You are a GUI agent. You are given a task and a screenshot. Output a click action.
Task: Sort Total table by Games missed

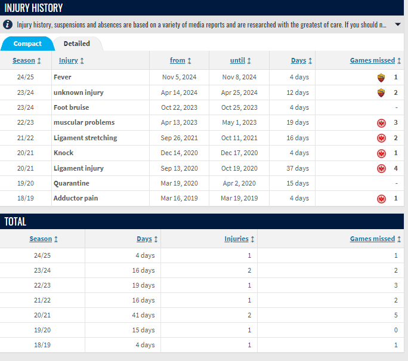pos(372,239)
